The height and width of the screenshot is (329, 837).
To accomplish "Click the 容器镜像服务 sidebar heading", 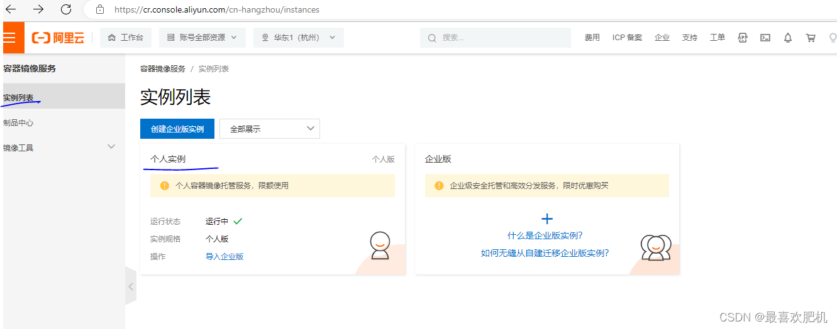I will 30,68.
